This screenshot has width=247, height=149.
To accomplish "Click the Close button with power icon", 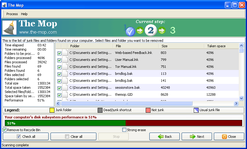I will (229, 137).
